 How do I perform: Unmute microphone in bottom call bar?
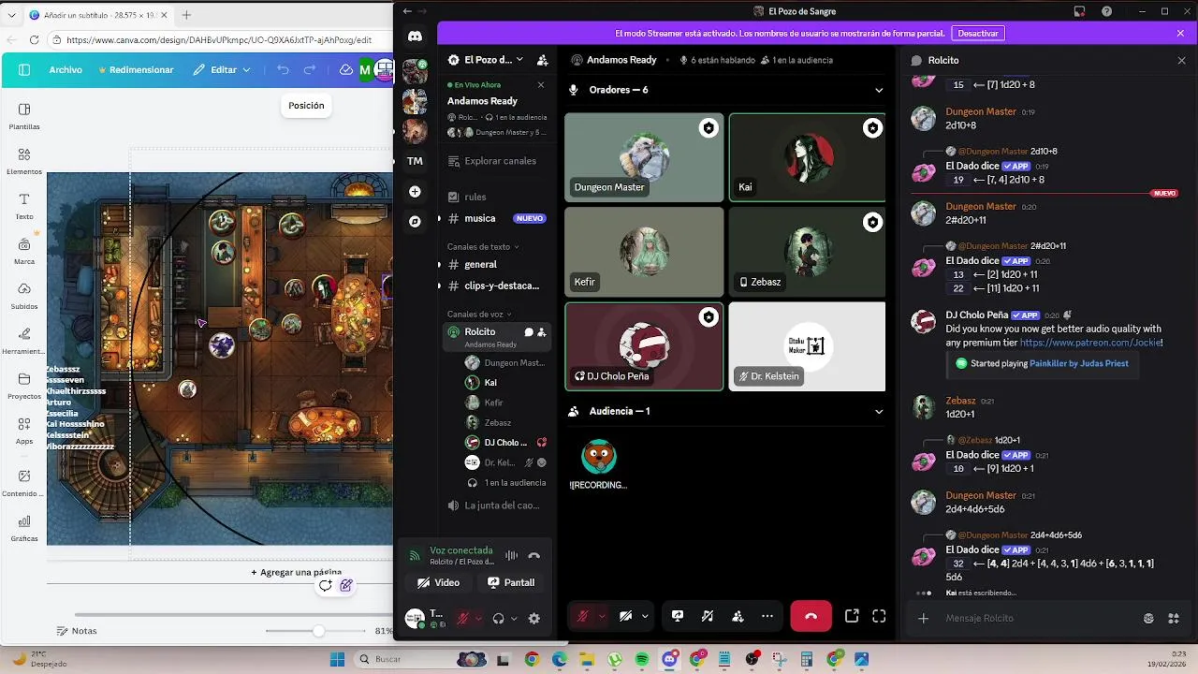(582, 616)
